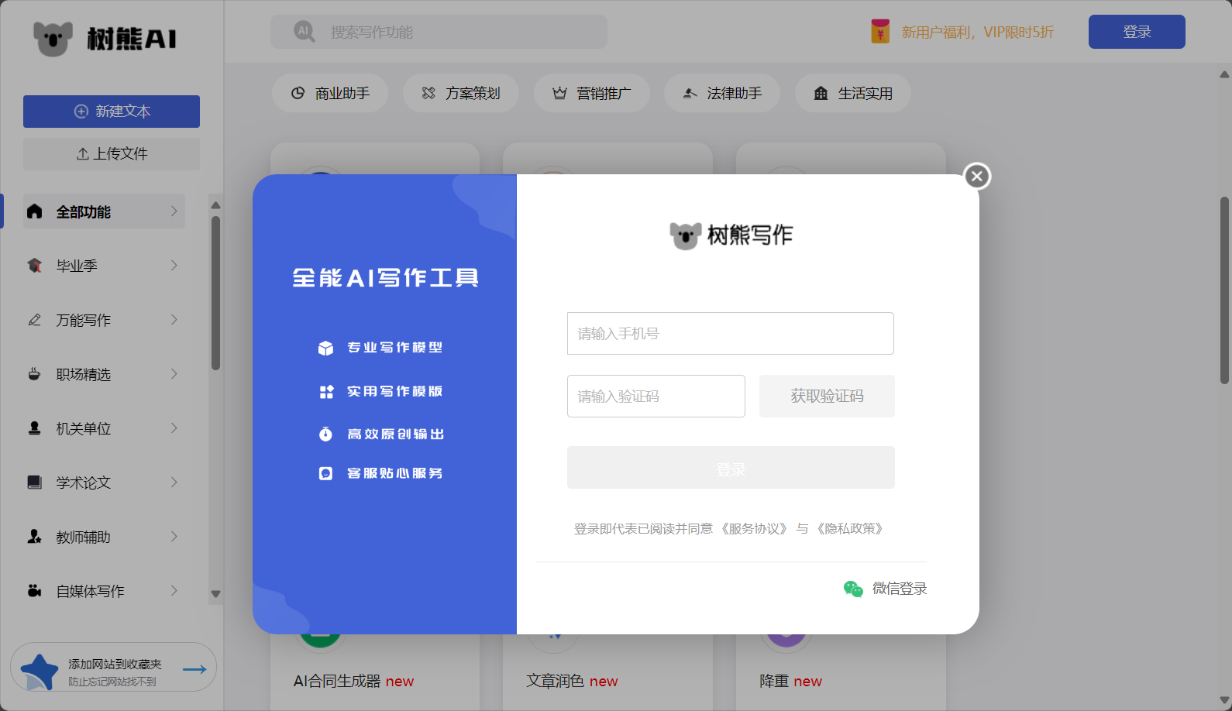Viewport: 1232px width, 711px height.
Task: Expand the 机关单位 chevron
Action: click(x=174, y=428)
